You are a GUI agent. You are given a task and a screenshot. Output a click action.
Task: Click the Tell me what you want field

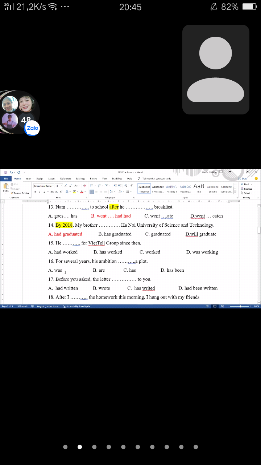(156, 179)
